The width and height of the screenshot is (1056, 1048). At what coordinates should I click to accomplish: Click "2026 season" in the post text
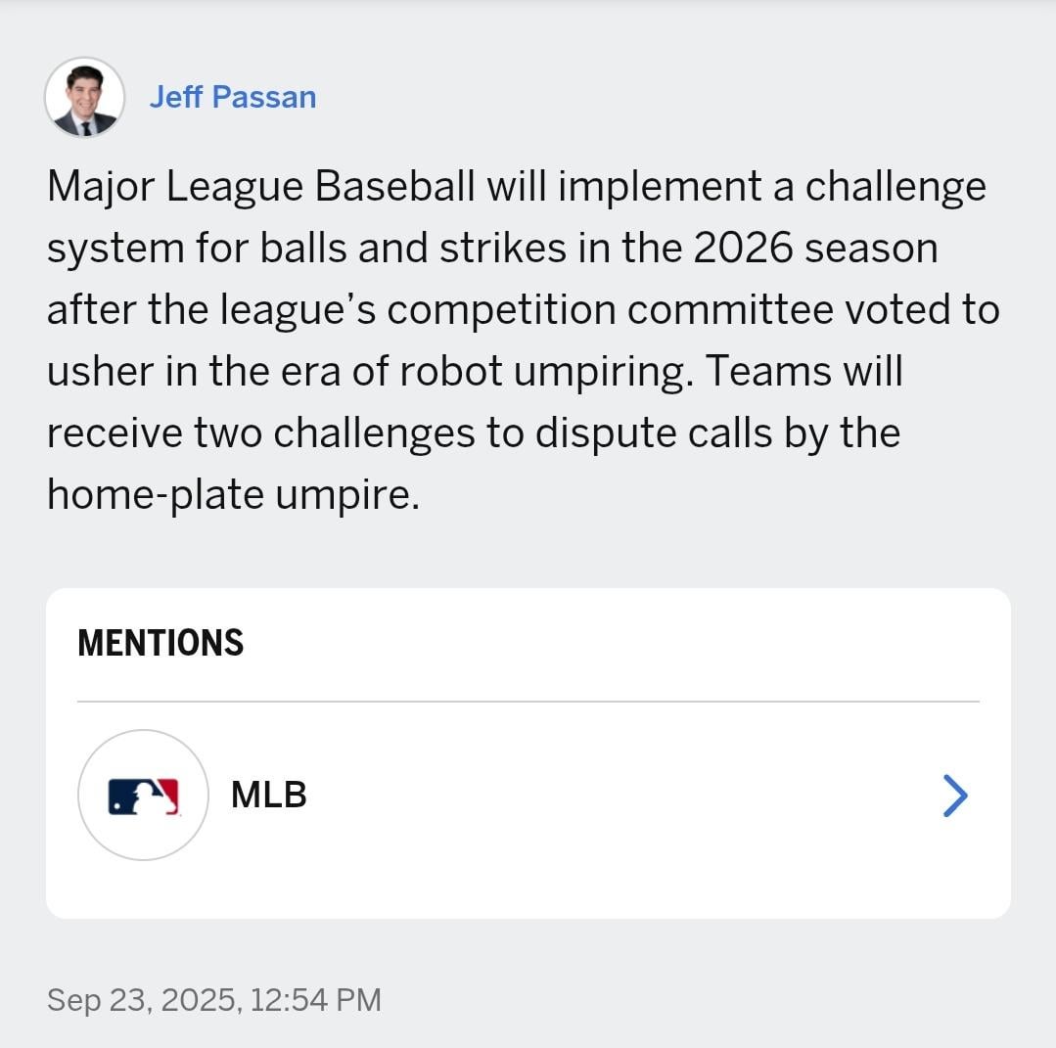(x=815, y=249)
